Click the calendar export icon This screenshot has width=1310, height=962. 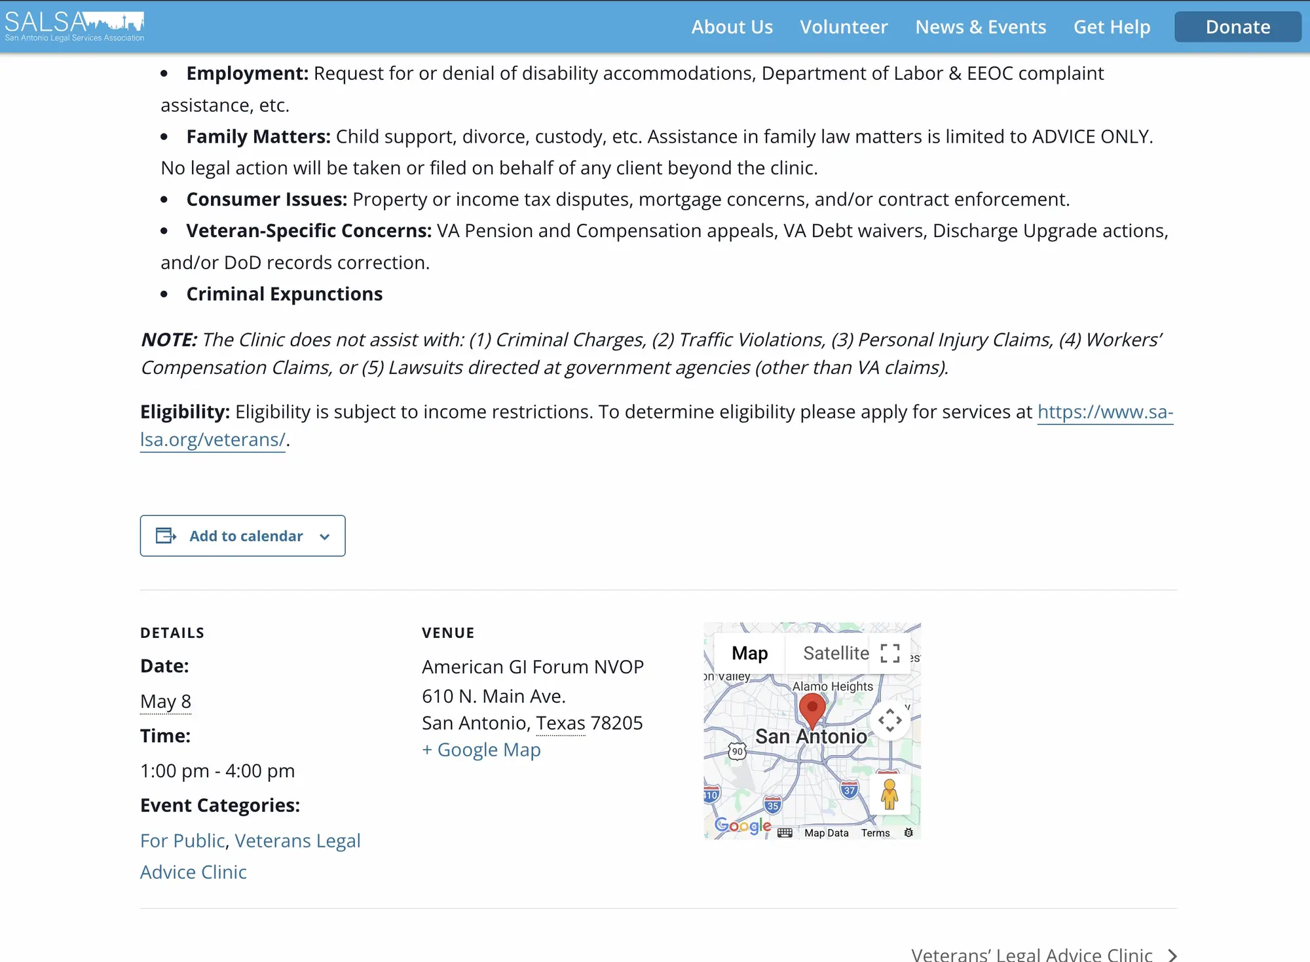coord(166,536)
